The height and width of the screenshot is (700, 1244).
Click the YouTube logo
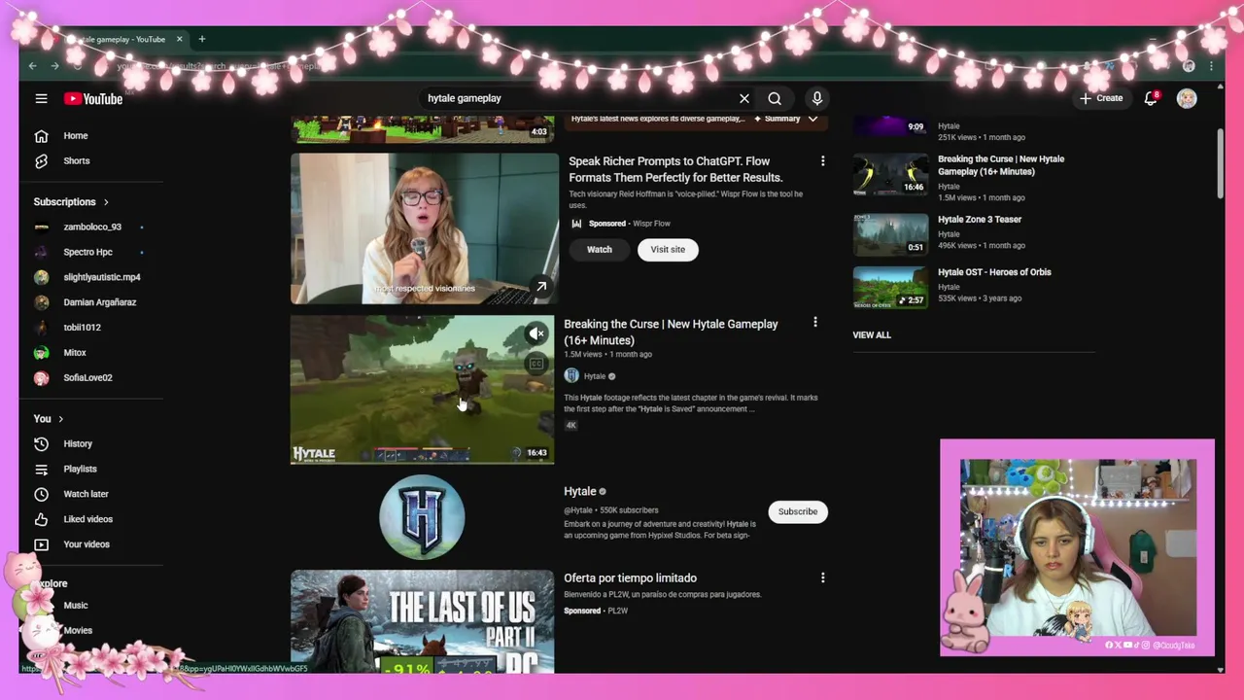93,98
